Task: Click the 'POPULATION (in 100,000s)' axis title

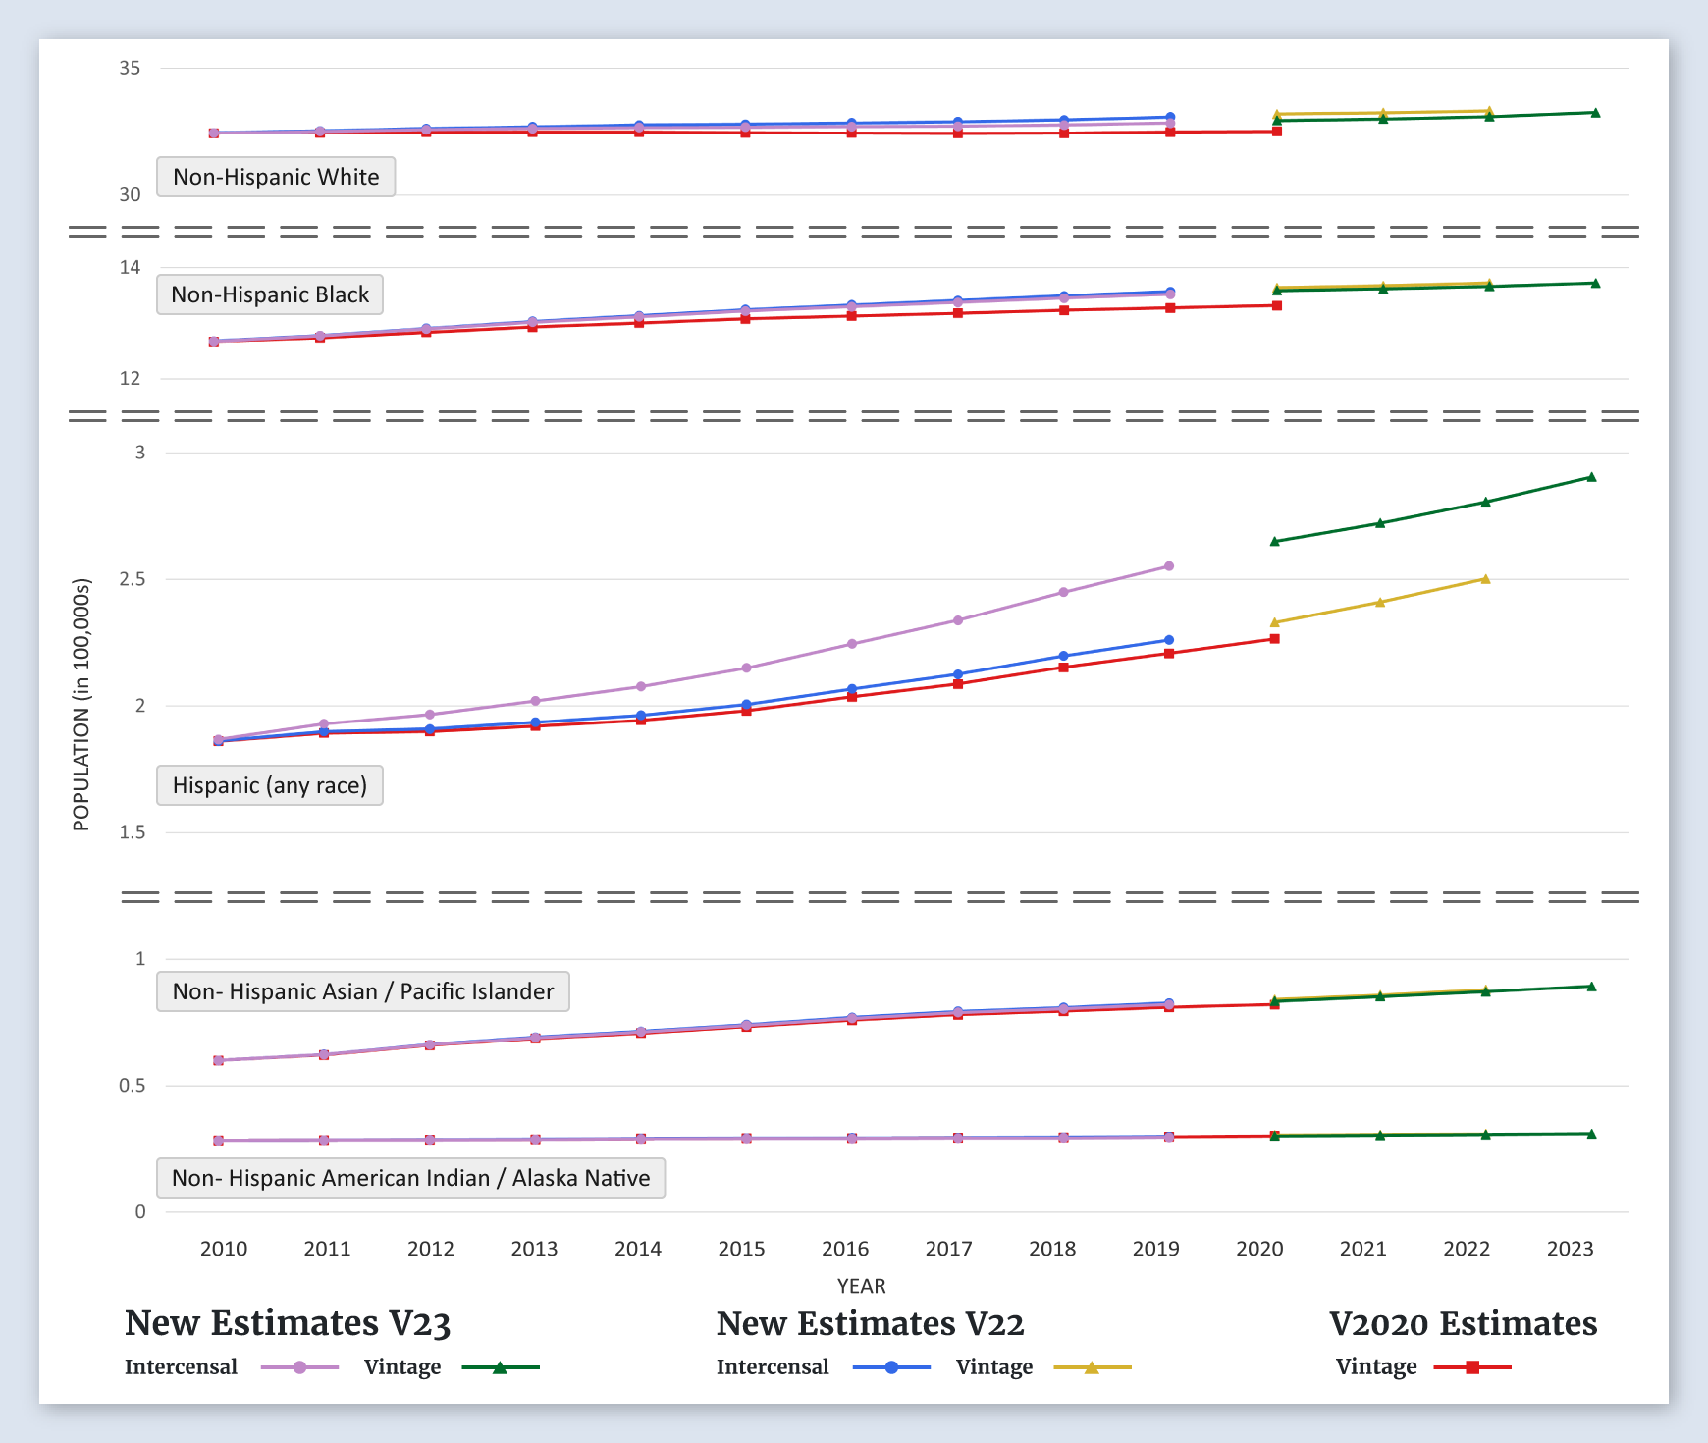Action: point(81,705)
